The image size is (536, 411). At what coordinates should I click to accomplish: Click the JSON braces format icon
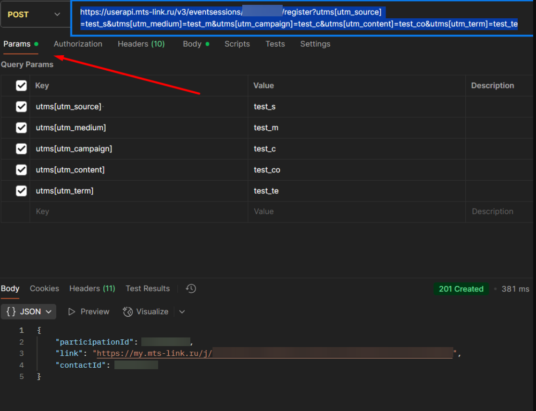tap(11, 311)
